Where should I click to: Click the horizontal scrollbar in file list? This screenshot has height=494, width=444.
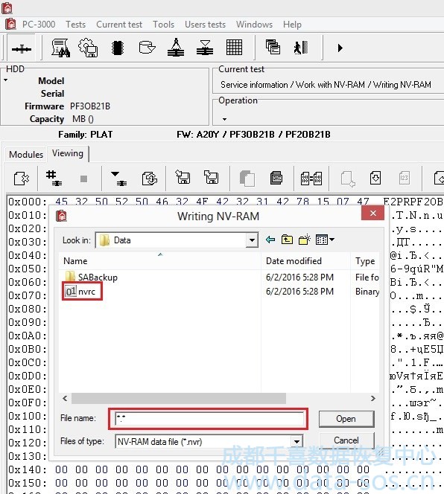click(x=179, y=398)
